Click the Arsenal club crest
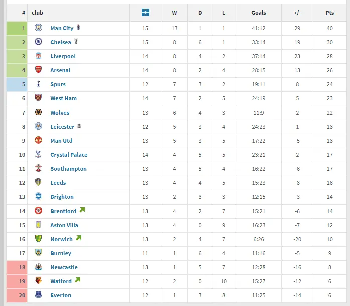Image resolution: width=350 pixels, height=306 pixels. 39,70
